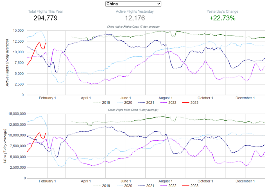
Task: Click the Yesterday's Change label
Action: point(222,12)
